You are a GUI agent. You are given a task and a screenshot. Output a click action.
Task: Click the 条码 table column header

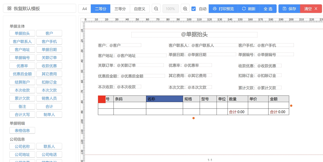(x=130, y=99)
